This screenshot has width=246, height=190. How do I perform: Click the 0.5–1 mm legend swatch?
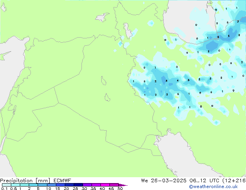(x=16, y=185)
